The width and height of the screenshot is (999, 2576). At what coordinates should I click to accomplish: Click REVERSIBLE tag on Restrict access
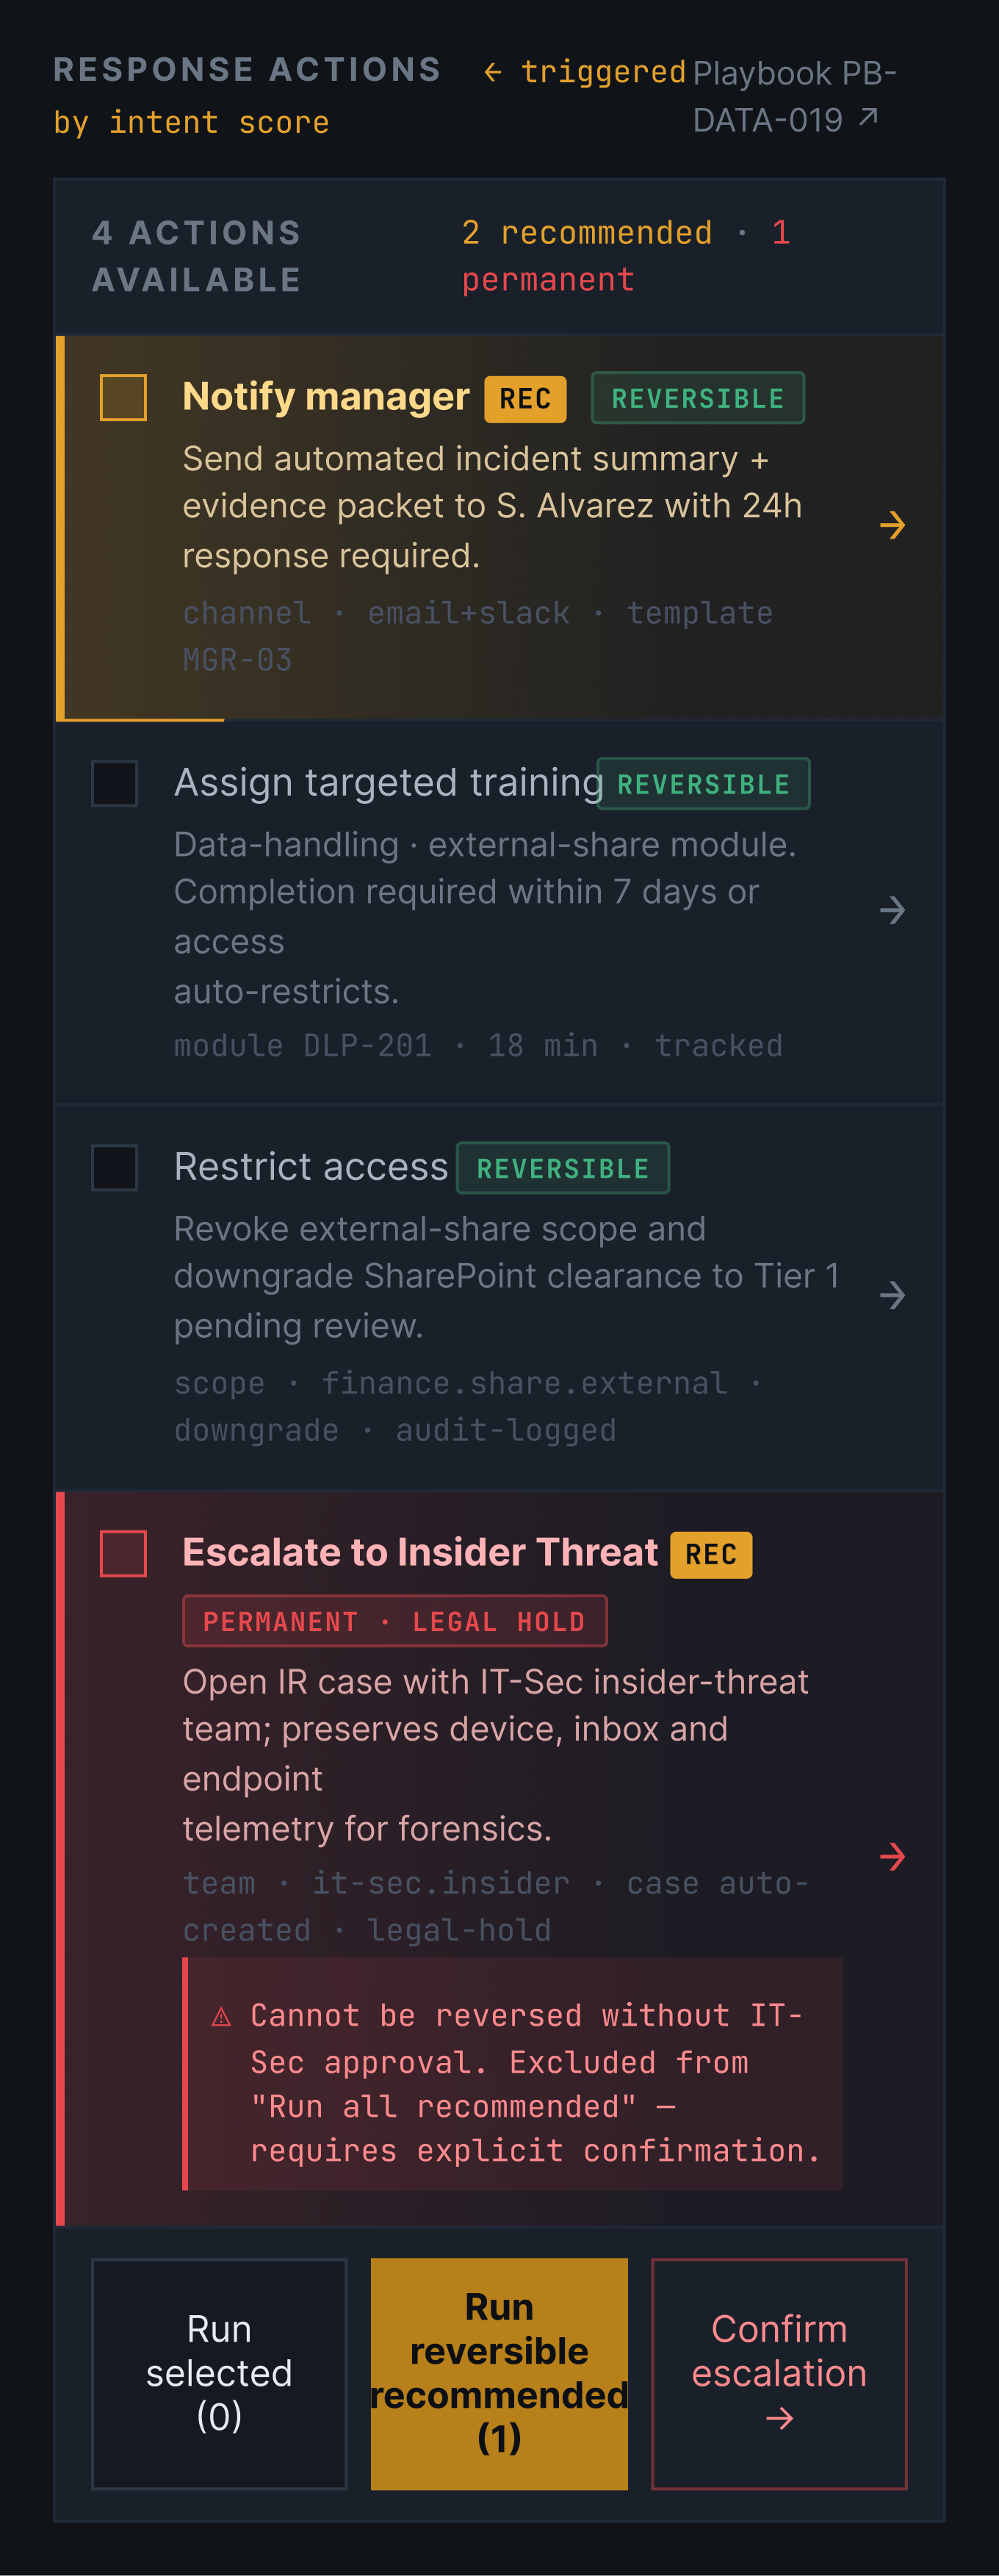pos(563,1168)
